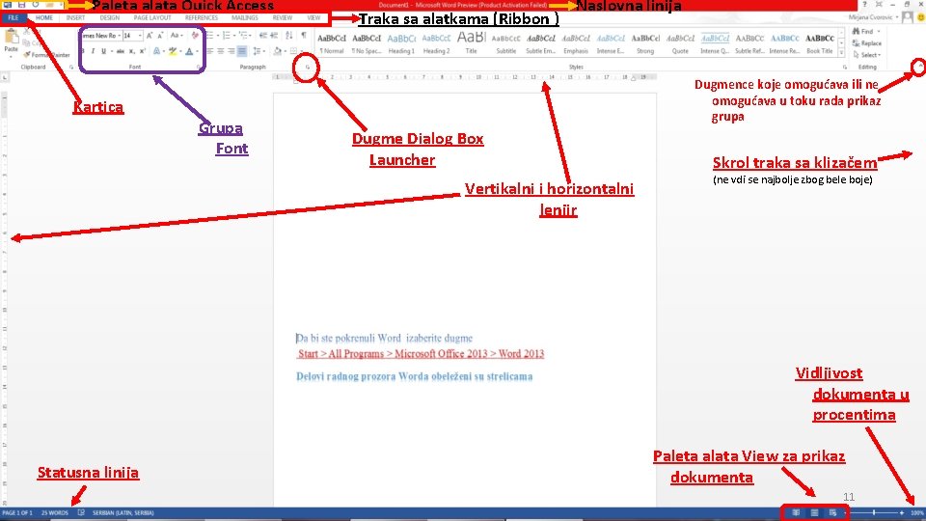Expand the Styles gallery More arrow
926x521 pixels.
click(x=841, y=53)
